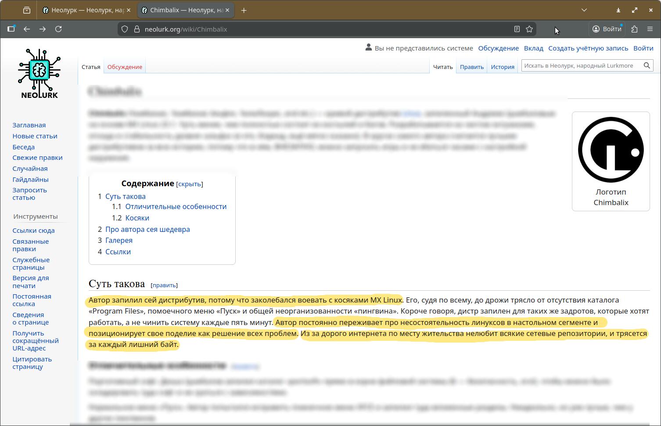Go forward to the next page
This screenshot has height=426, width=661.
(43, 29)
